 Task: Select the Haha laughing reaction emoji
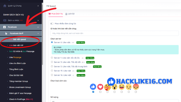click(x=122, y=87)
